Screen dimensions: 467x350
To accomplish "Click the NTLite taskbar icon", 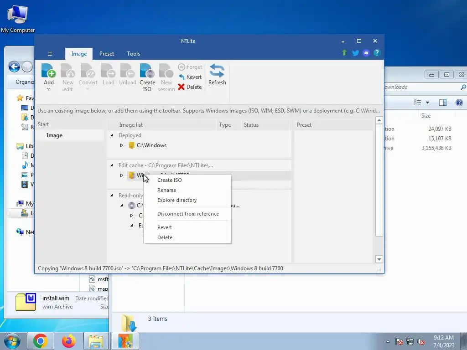I will [x=125, y=341].
